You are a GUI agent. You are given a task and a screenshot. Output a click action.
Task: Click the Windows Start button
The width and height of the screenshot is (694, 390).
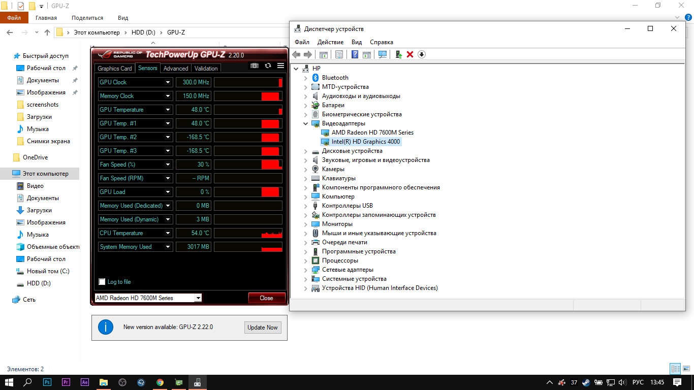tap(9, 382)
